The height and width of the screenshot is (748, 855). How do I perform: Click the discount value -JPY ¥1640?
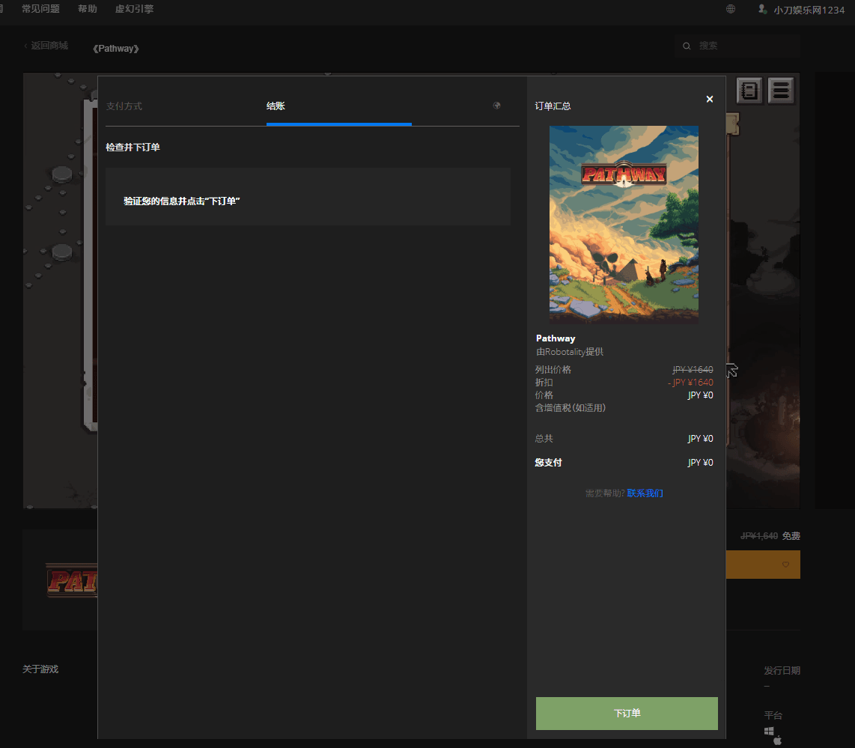[x=690, y=382]
